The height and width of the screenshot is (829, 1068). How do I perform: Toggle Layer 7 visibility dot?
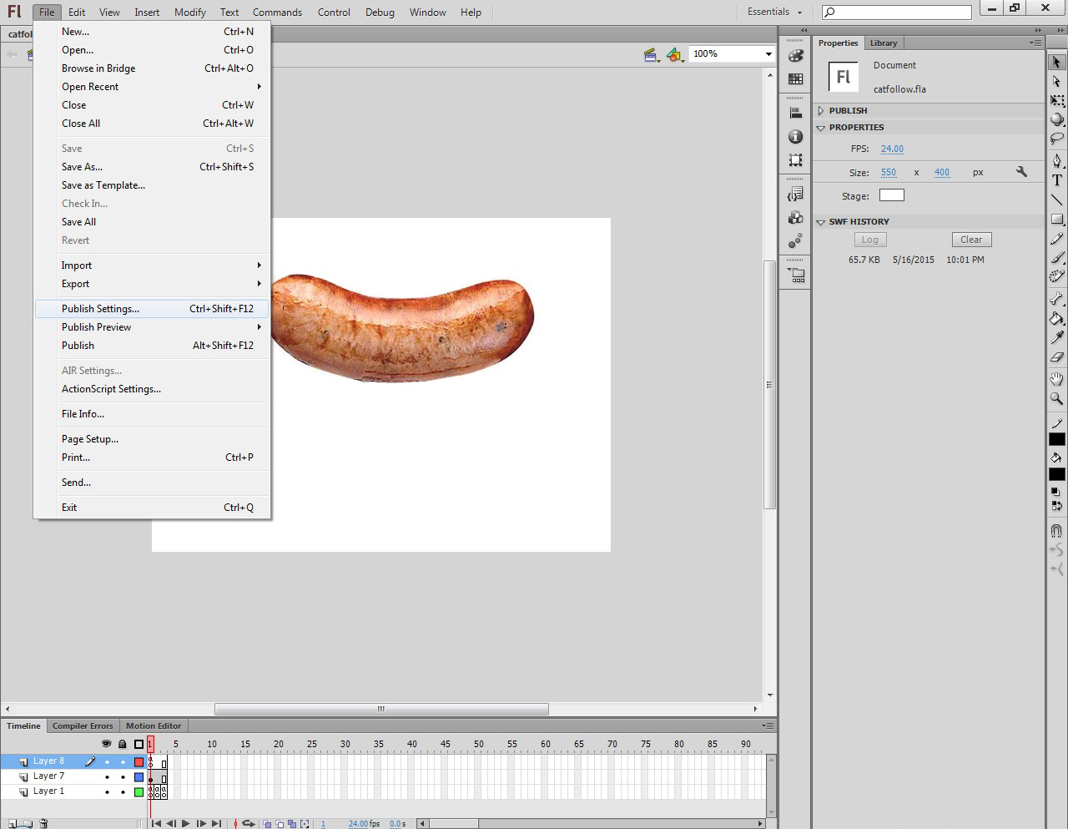(107, 776)
